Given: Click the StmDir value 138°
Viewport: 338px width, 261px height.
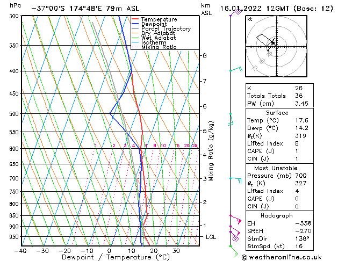Looking at the screenshot, I should point(303,239).
